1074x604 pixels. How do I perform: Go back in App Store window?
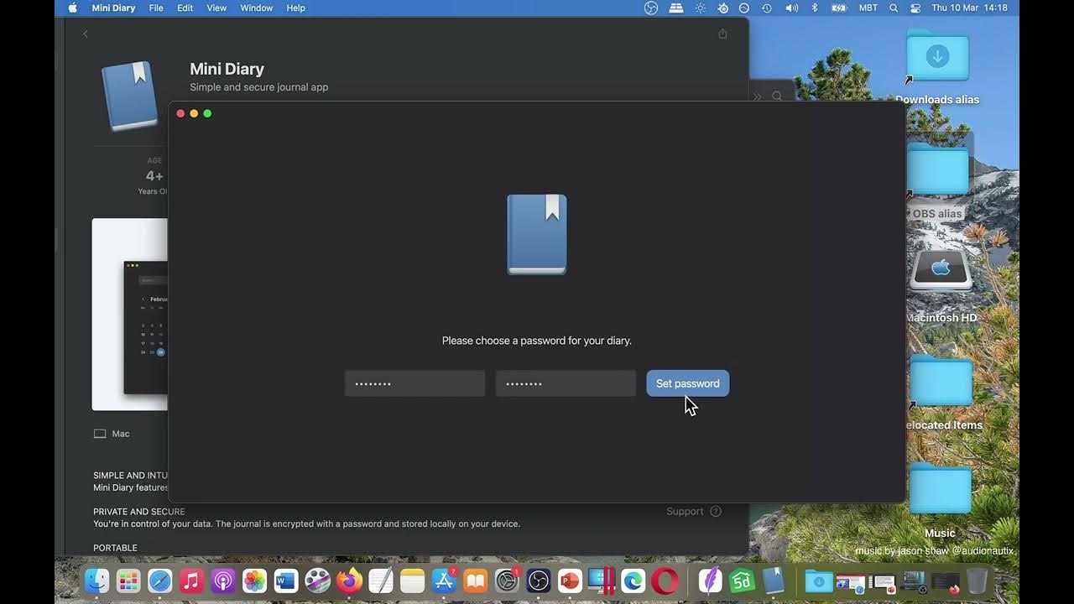85,34
